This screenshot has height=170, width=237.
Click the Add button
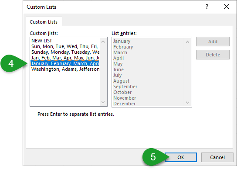pos(213,42)
